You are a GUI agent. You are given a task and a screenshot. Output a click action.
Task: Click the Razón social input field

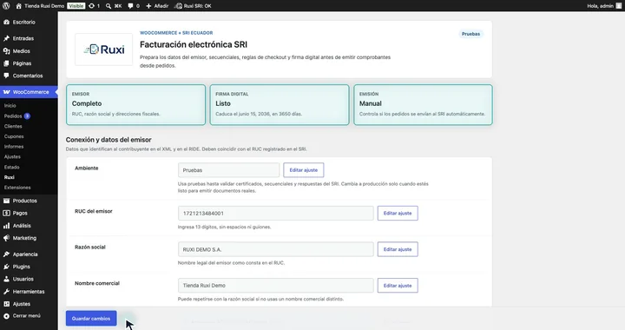[275, 249]
